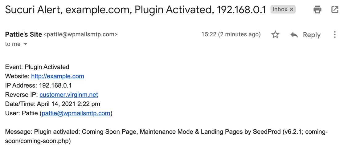The height and width of the screenshot is (150, 344).
Task: Click the email subject line Sucuri Alert
Action: [x=135, y=10]
